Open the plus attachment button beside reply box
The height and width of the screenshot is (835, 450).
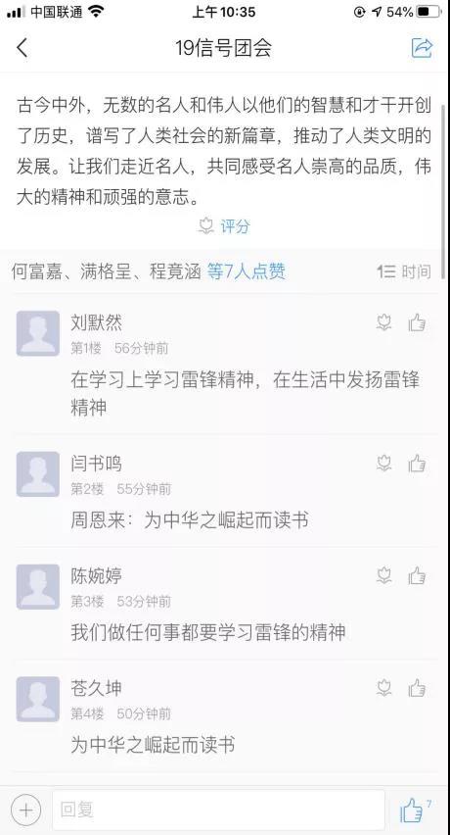pyautogui.click(x=25, y=810)
